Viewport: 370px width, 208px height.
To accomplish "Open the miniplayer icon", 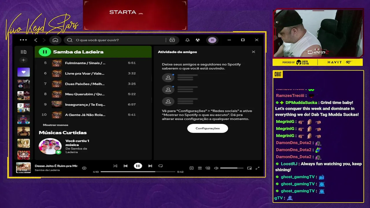I will tap(249, 168).
